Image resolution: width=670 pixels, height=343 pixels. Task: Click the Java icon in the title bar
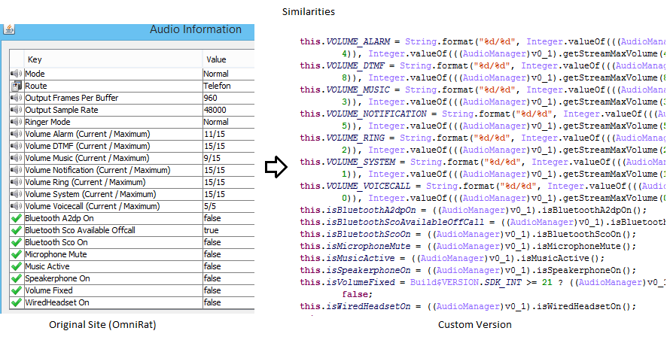coord(9,30)
